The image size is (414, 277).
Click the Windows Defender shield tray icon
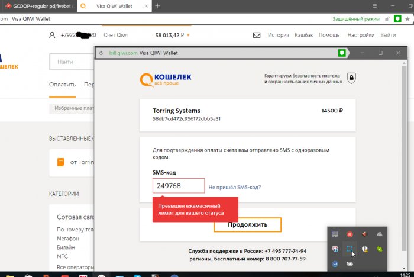(365, 249)
